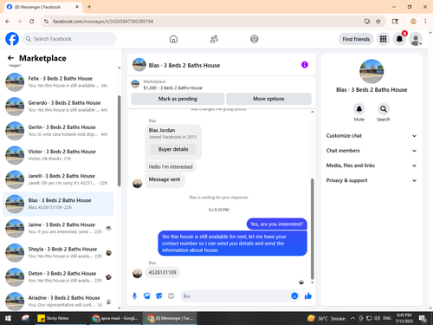This screenshot has height=325, width=433.
Task: Click the conversation list scrollbar
Action: tap(120, 141)
